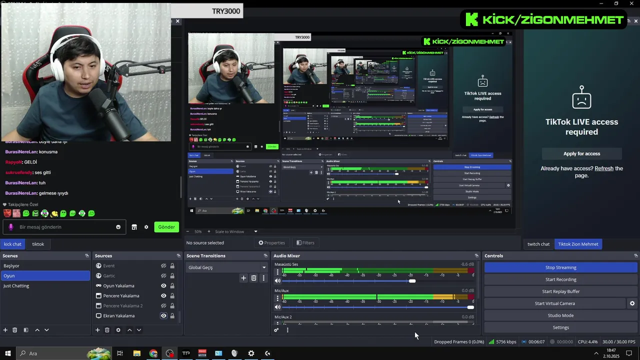The height and width of the screenshot is (360, 640).
Task: Hide the Oyun Yakalama source
Action: 163,286
